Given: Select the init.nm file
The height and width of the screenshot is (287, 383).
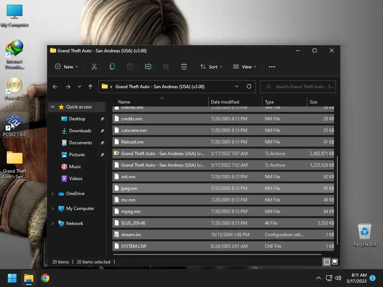Looking at the screenshot, I should tap(223, 177).
